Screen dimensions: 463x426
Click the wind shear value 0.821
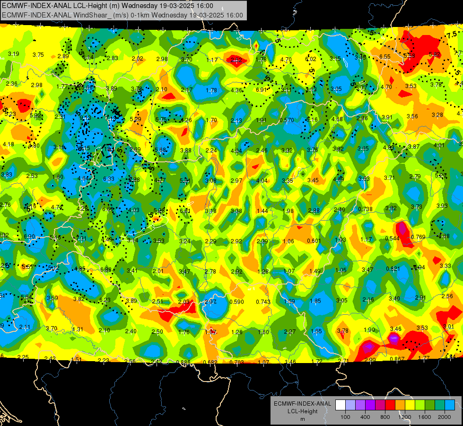point(393,269)
